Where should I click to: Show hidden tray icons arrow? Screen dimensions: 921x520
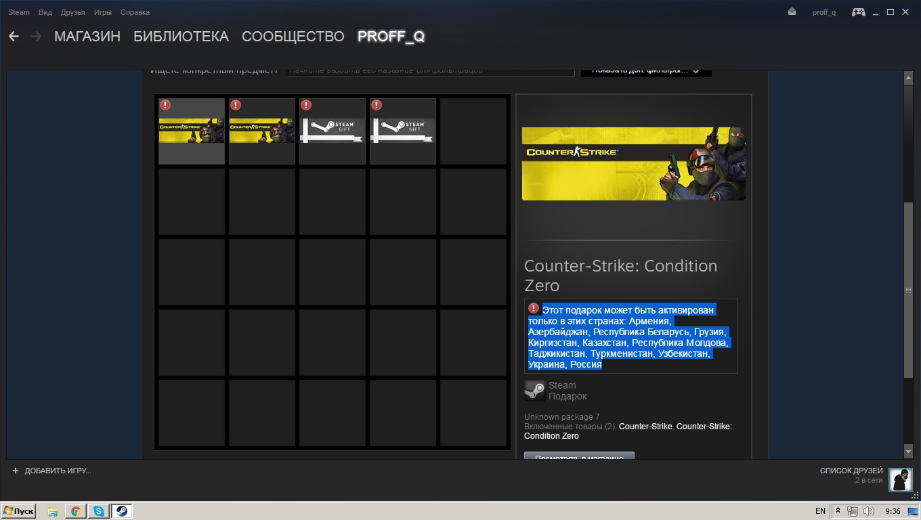point(838,511)
